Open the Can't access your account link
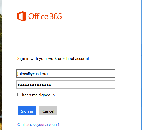Image resolution: width=142 pixels, height=130 pixels. [x=39, y=125]
